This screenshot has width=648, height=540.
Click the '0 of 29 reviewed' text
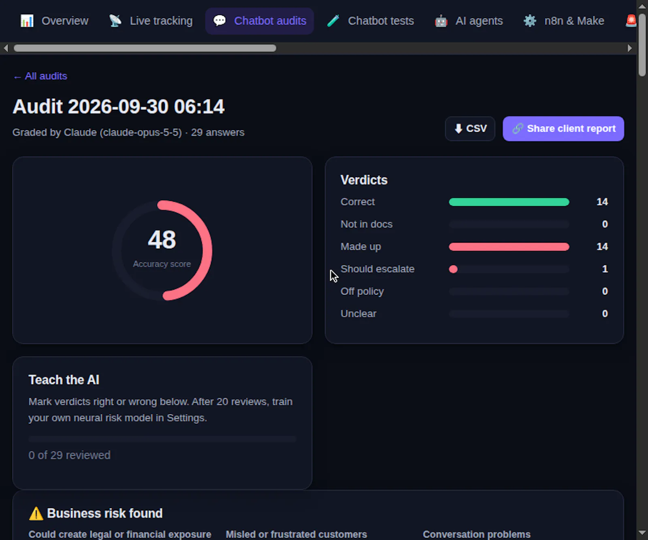(x=69, y=455)
